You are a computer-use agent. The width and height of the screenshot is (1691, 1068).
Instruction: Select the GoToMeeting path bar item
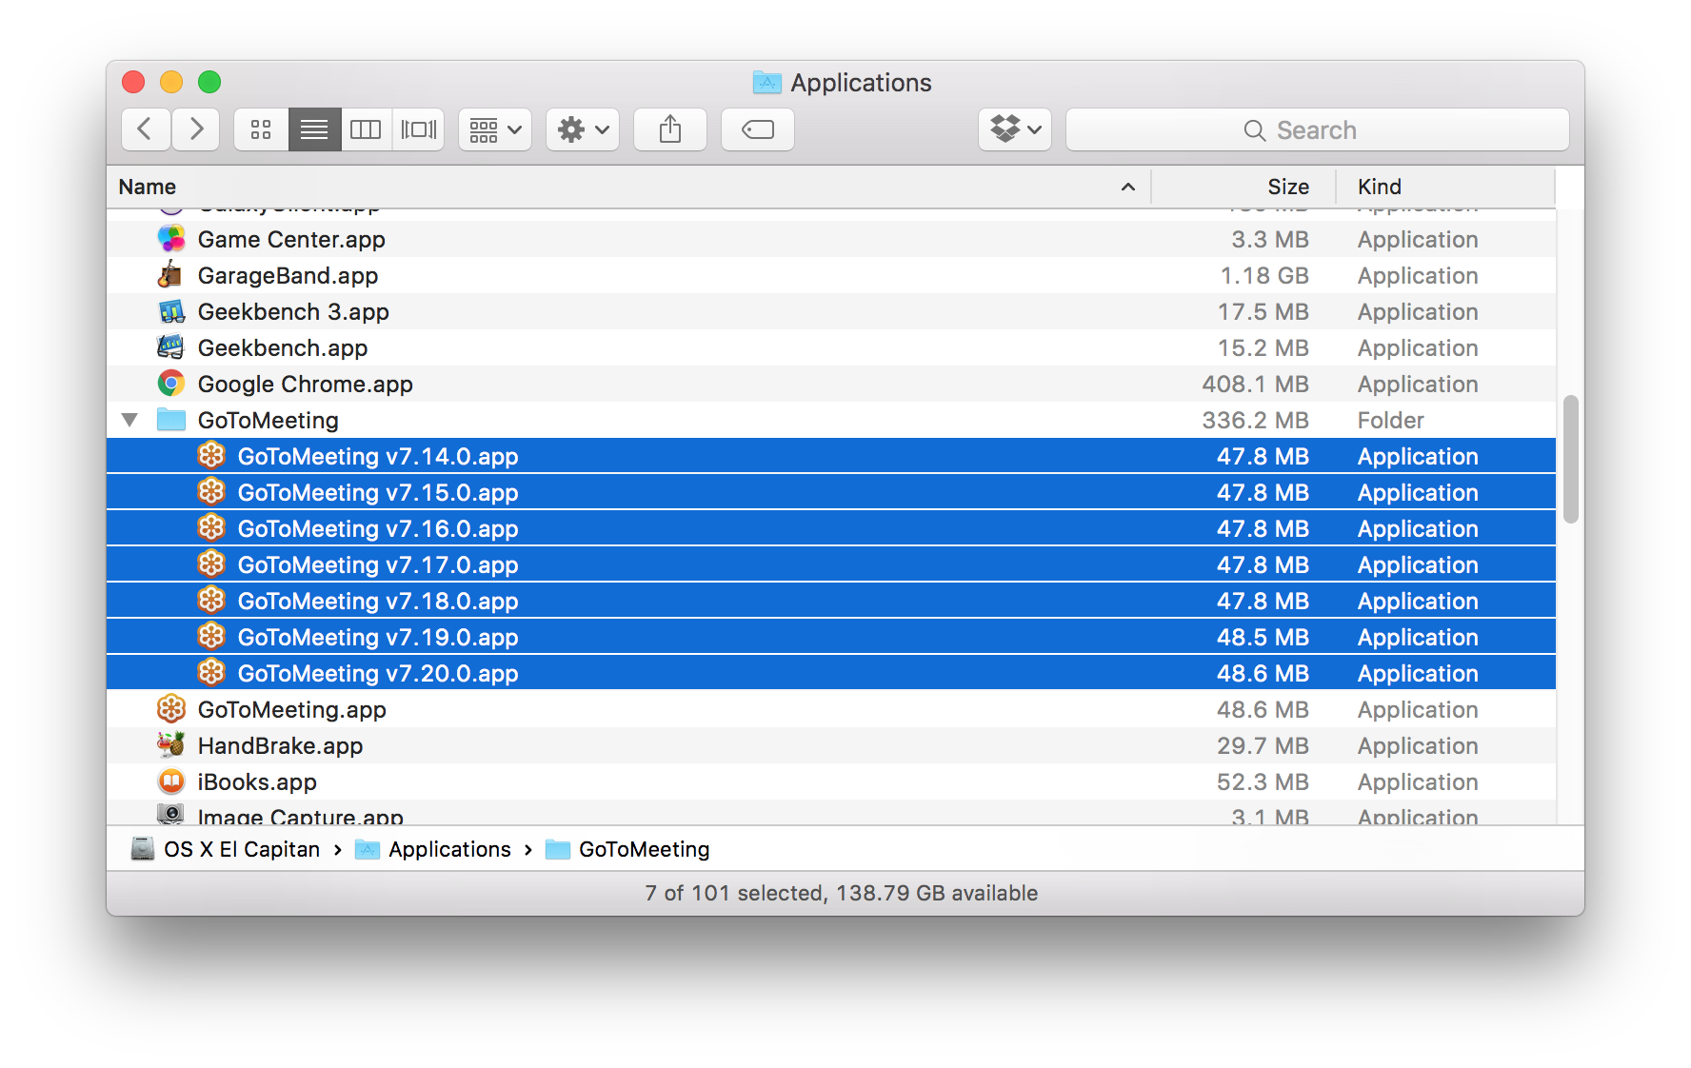(x=627, y=849)
